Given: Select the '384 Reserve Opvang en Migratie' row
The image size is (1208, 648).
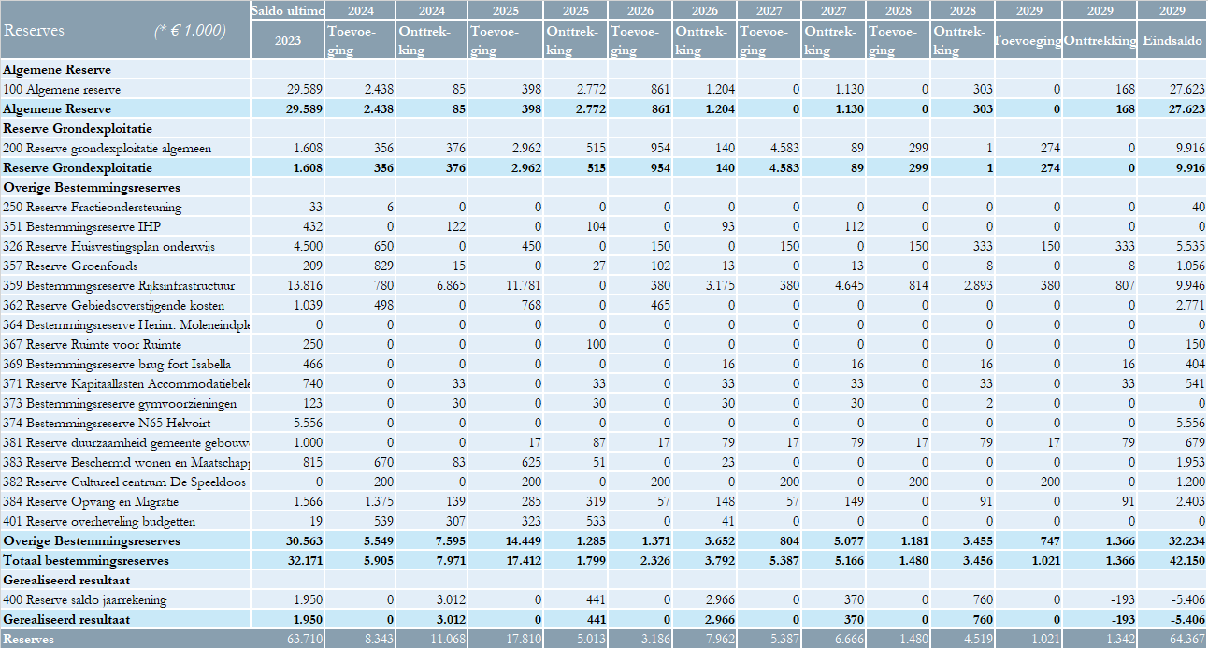Looking at the screenshot, I should [90, 502].
